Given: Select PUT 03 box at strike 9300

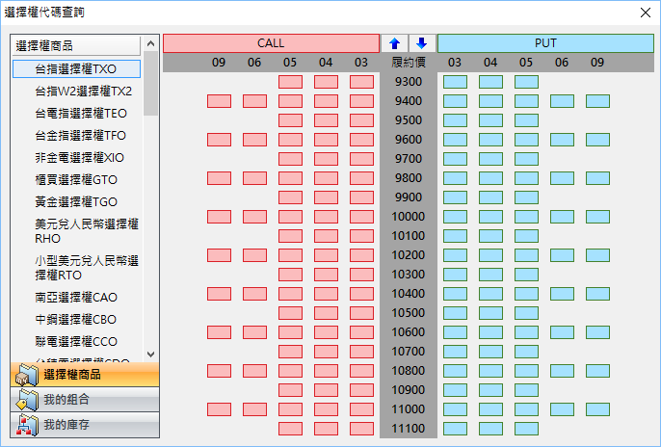Looking at the screenshot, I should [455, 82].
